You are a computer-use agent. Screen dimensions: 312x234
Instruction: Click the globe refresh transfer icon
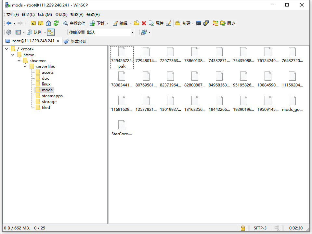(144, 32)
